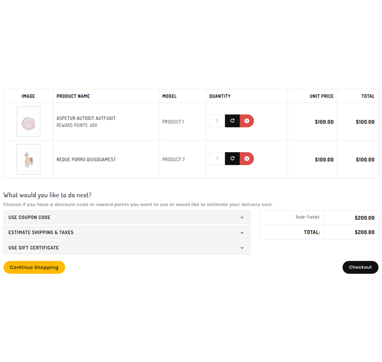Click the Quantity column header

pos(220,96)
